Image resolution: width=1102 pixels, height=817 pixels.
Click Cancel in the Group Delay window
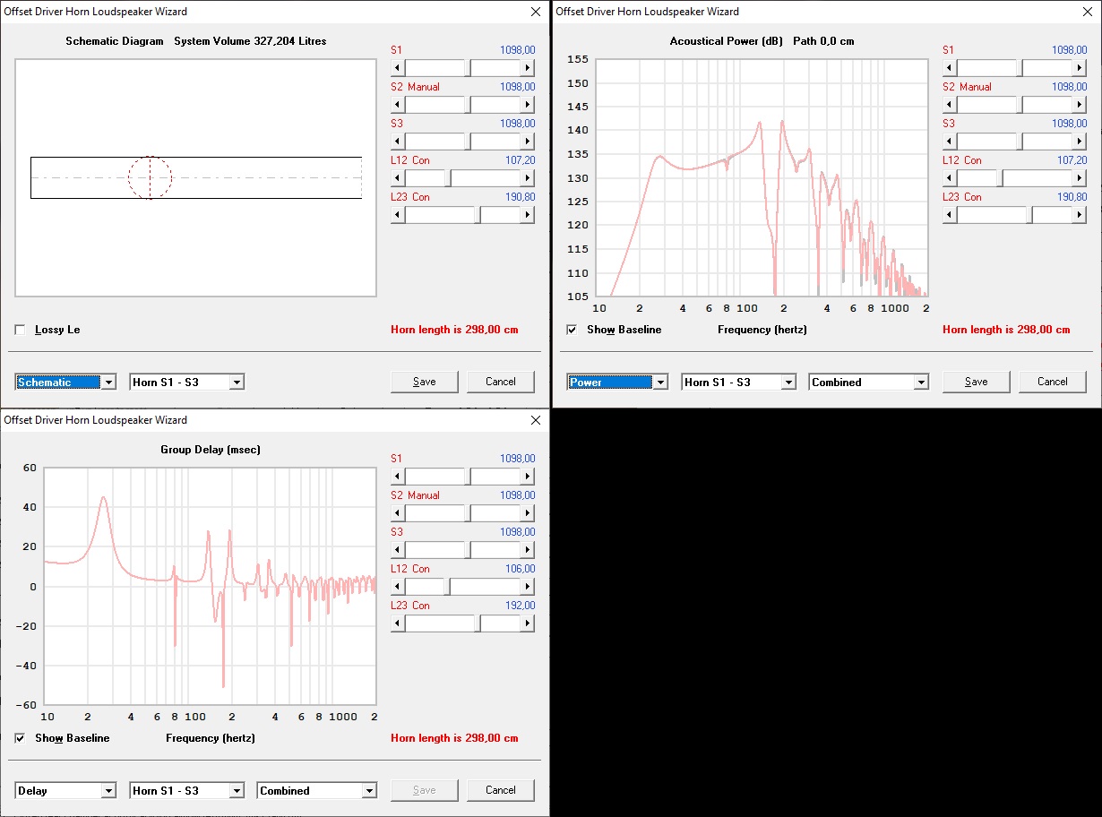[501, 790]
